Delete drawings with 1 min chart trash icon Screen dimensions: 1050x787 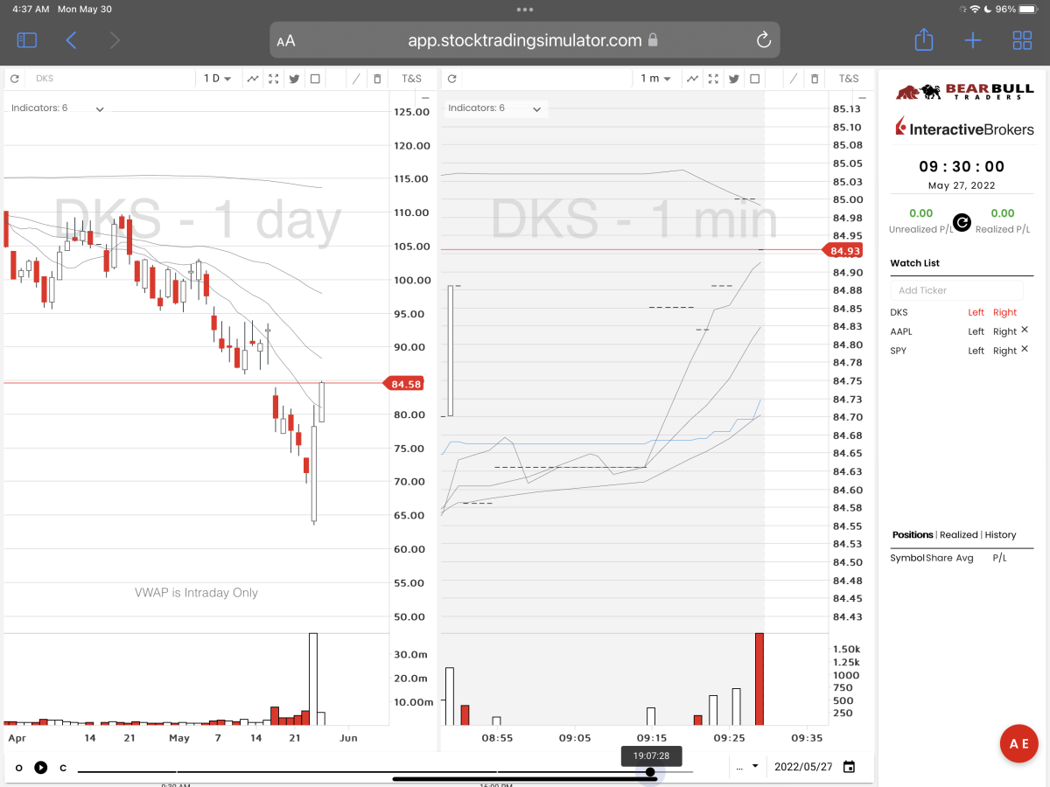pos(815,79)
